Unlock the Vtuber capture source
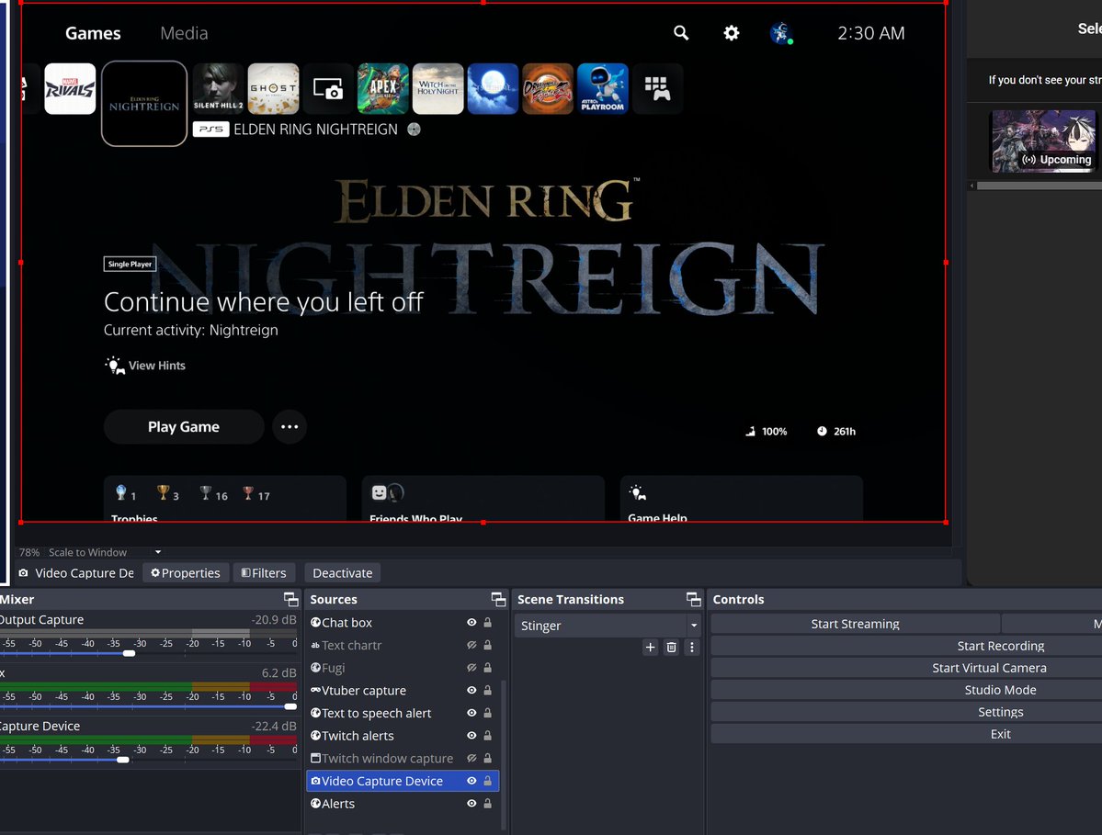Viewport: 1102px width, 835px height. [488, 691]
